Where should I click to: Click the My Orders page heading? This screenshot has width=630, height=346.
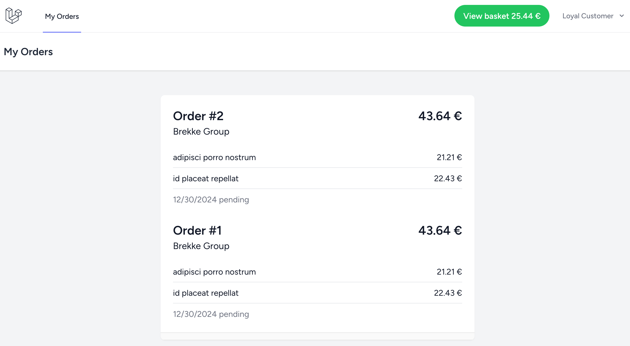point(28,52)
